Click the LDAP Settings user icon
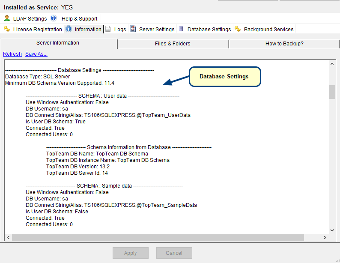 (x=7, y=18)
